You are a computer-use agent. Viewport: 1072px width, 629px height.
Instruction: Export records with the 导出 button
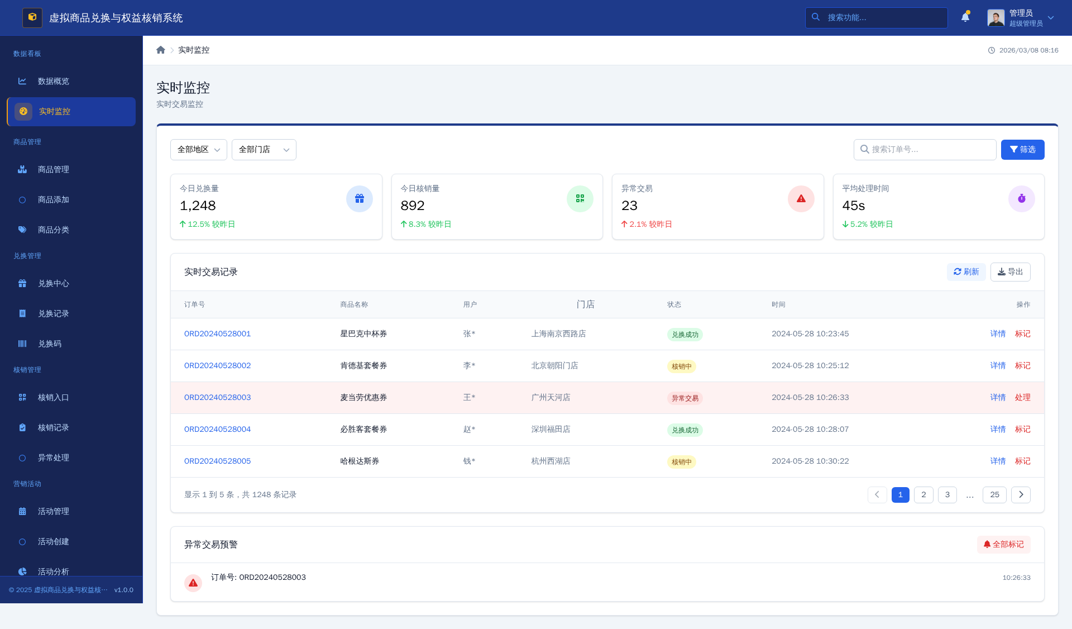click(x=1010, y=272)
